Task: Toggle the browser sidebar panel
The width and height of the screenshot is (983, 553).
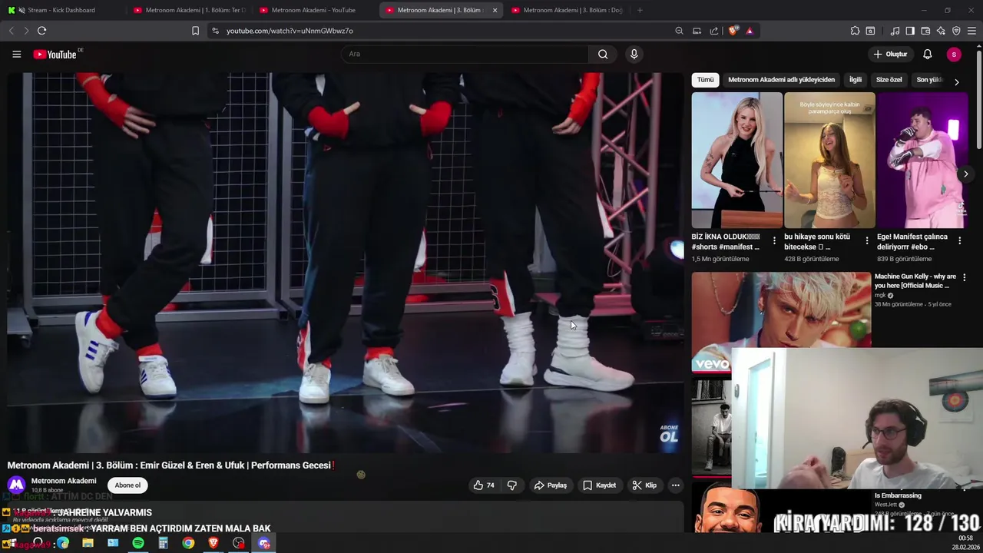Action: tap(910, 31)
